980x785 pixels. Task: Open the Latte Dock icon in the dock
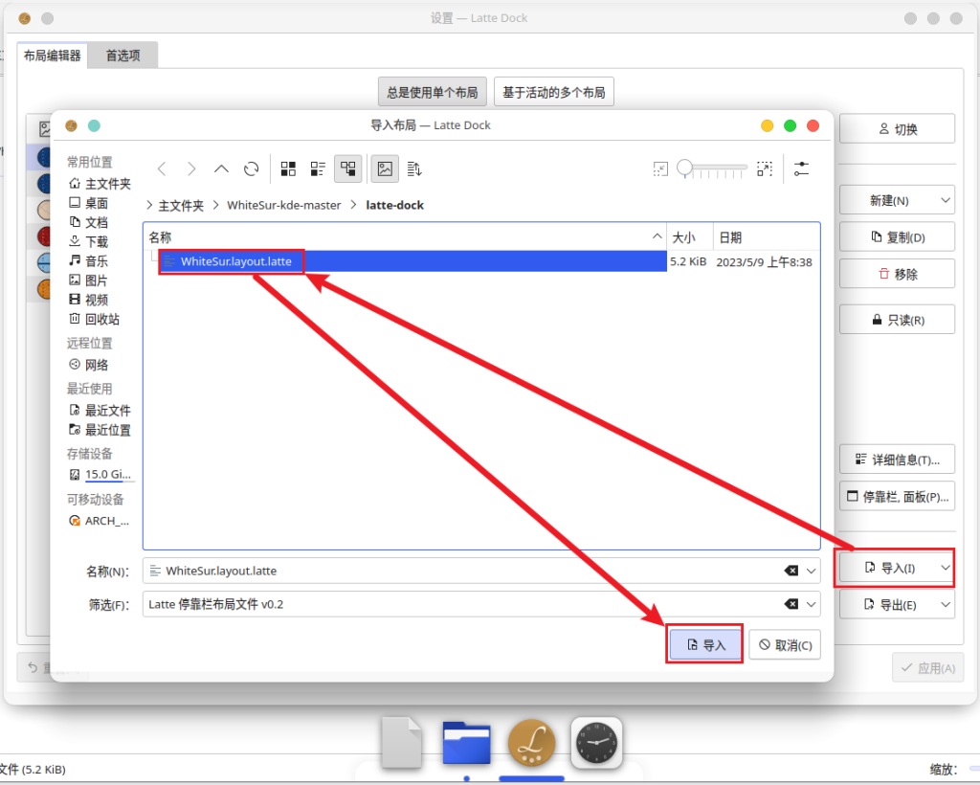531,743
